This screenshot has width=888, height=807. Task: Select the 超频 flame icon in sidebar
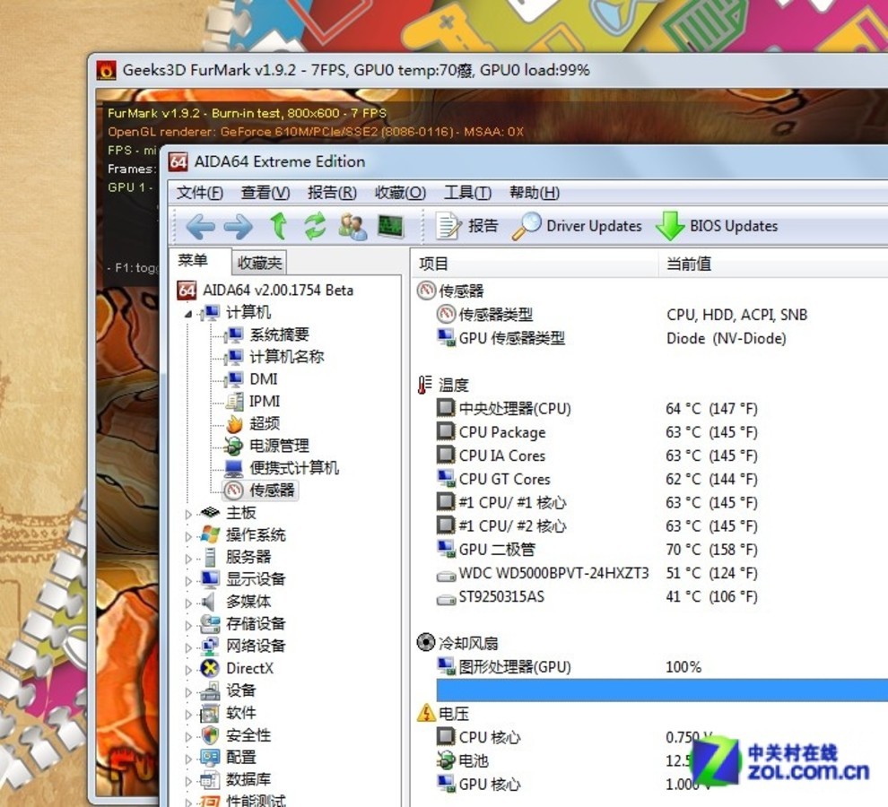pyautogui.click(x=232, y=423)
